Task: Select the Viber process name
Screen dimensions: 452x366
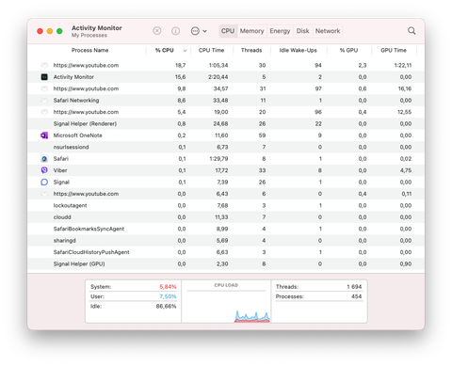Action: [60, 170]
